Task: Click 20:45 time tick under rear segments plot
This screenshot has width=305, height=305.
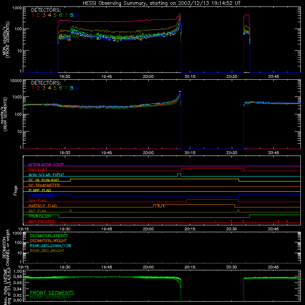Action: 273,153
